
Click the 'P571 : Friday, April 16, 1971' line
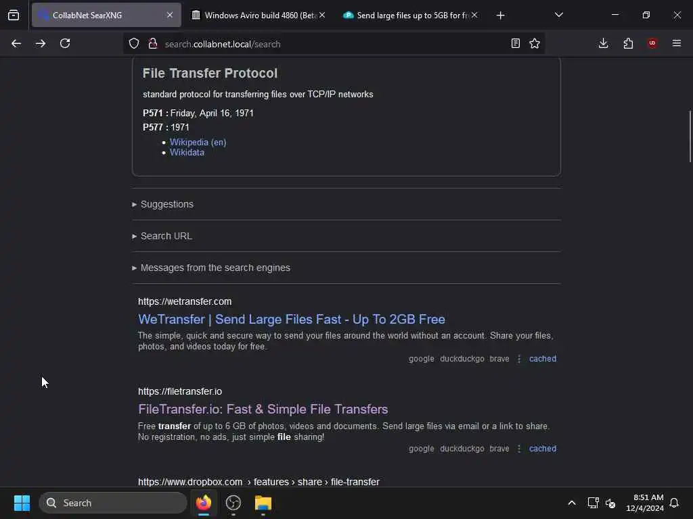[198, 113]
